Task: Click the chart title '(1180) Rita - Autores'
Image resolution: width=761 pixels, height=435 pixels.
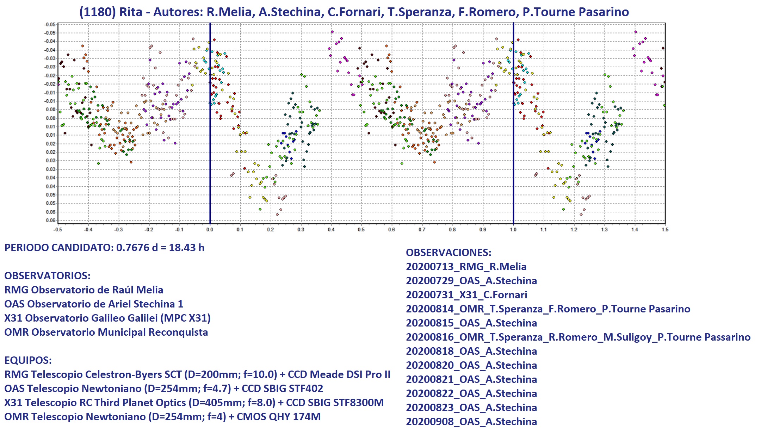Action: [354, 12]
